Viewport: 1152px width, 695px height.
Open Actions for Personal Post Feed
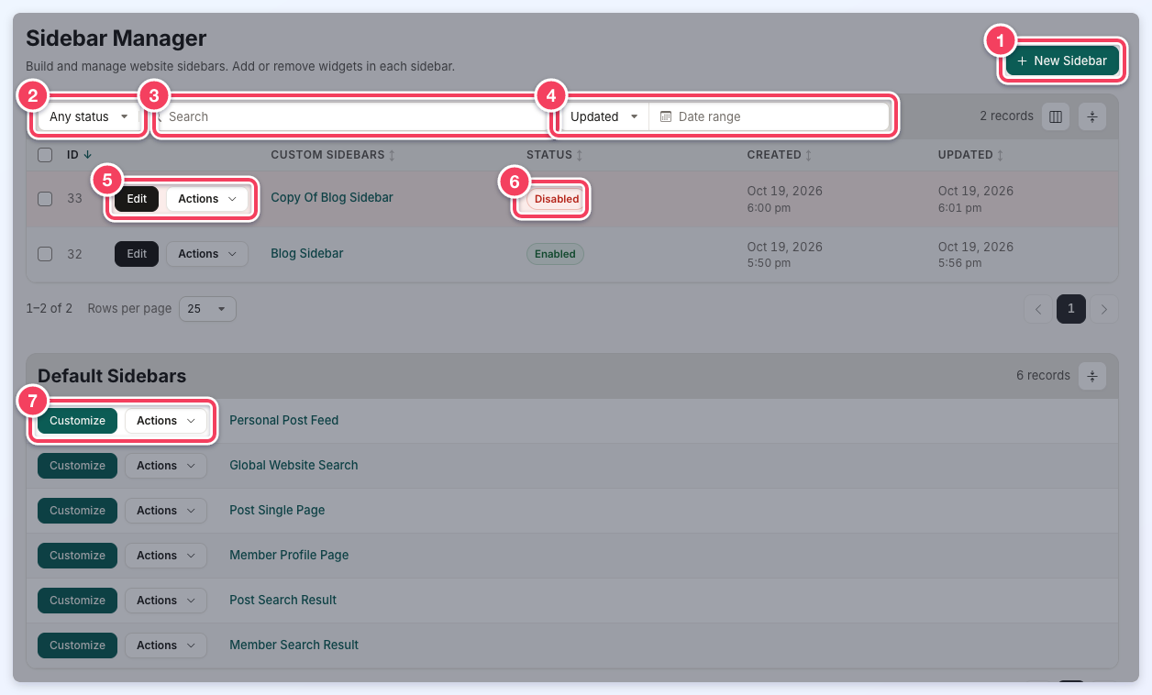click(166, 421)
